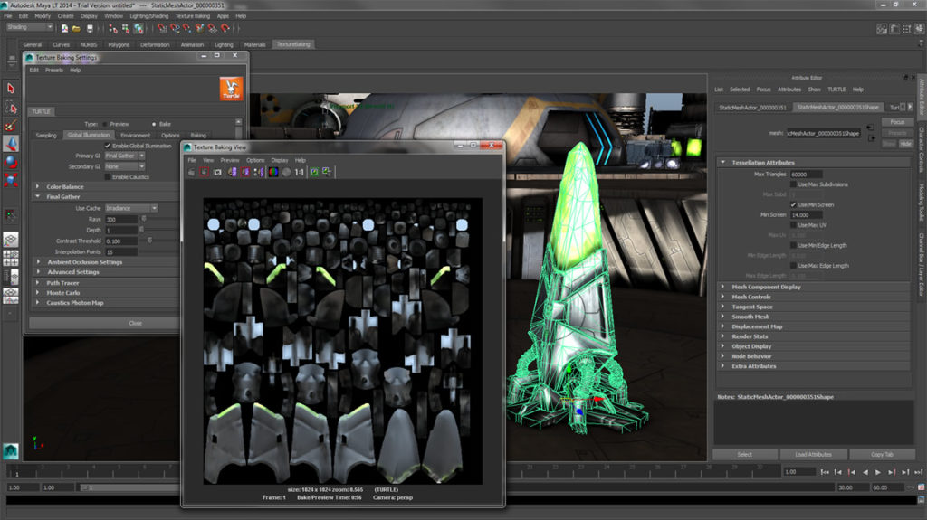
Task: Click the Copy Tab button
Action: [882, 454]
